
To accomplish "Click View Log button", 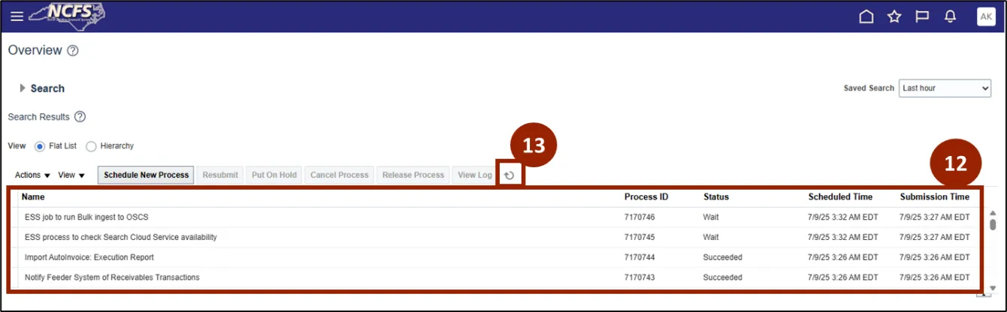I will click(x=475, y=175).
